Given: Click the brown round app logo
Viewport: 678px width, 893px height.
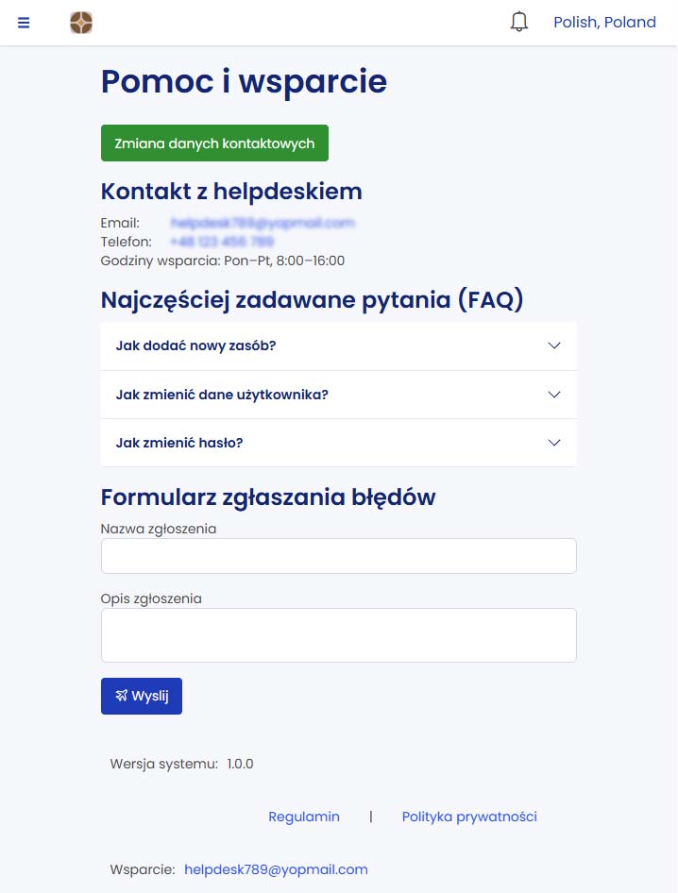Looking at the screenshot, I should (x=81, y=23).
